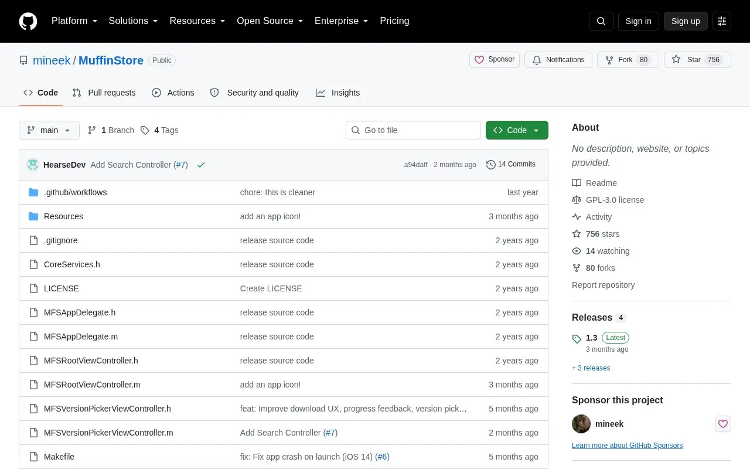This screenshot has width=750, height=469.
Task: Focus the Go to file field
Action: click(413, 130)
